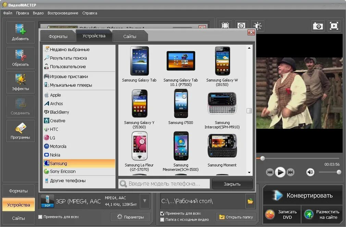
Task: Choose LG in the brand list
Action: (79, 138)
